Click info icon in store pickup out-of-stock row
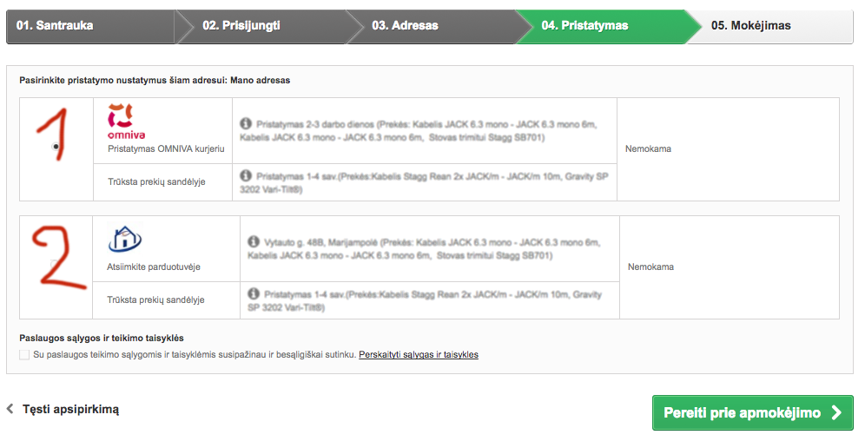Screen dimensions: 865x441 (x=254, y=293)
